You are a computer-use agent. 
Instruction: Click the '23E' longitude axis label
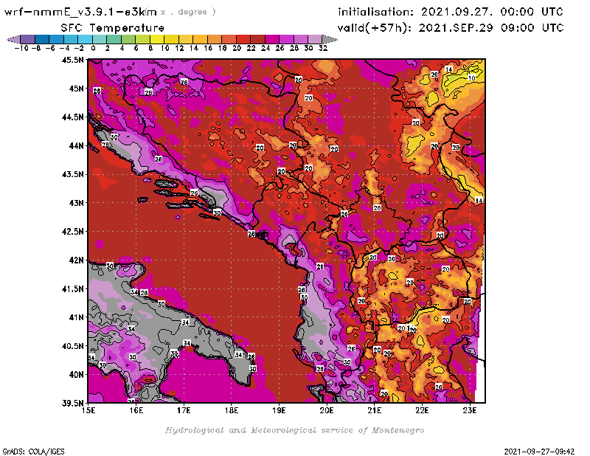(470, 410)
